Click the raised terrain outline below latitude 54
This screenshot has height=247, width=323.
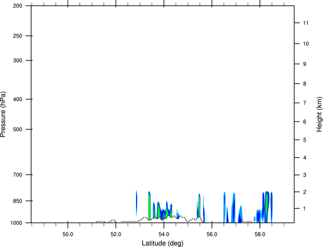(x=163, y=218)
